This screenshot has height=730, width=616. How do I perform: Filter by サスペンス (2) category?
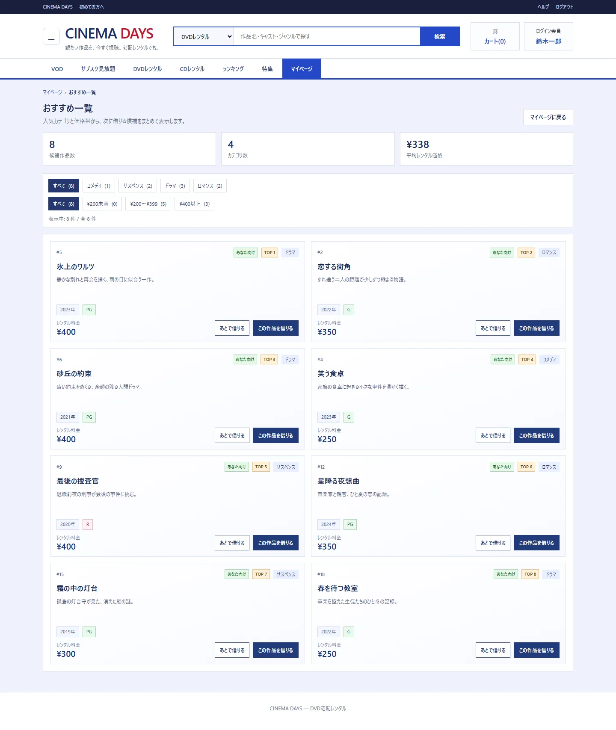pos(138,186)
